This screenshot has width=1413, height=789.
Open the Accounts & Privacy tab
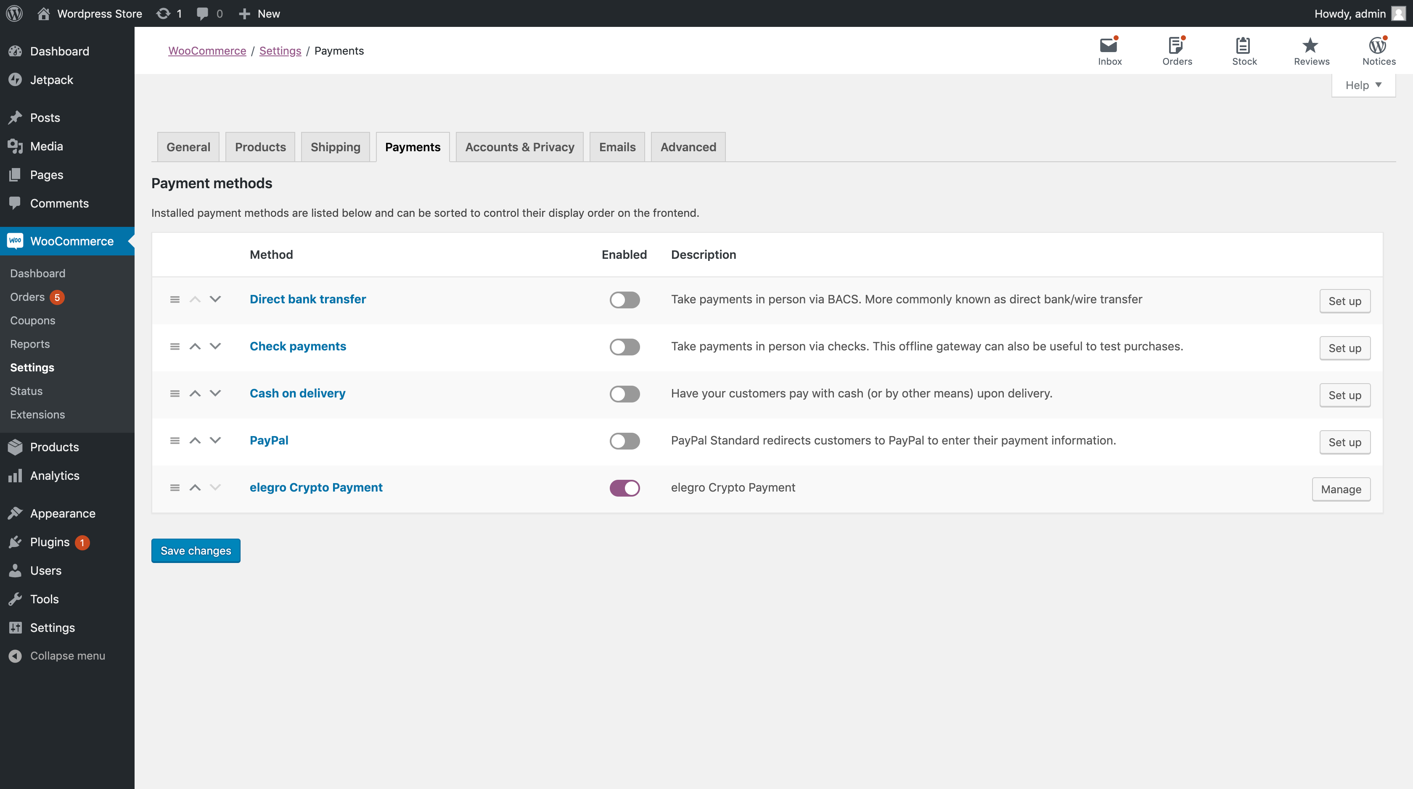(519, 147)
